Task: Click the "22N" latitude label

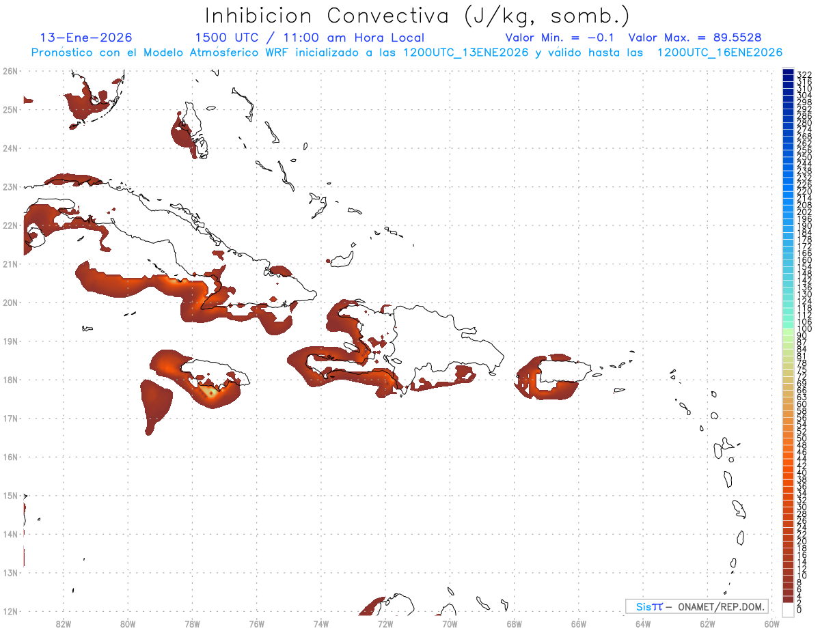Action: (x=10, y=225)
